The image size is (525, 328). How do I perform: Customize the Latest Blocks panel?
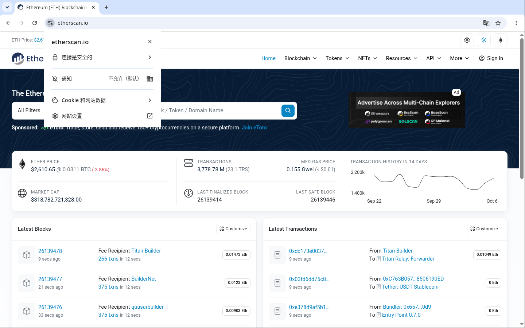point(233,229)
